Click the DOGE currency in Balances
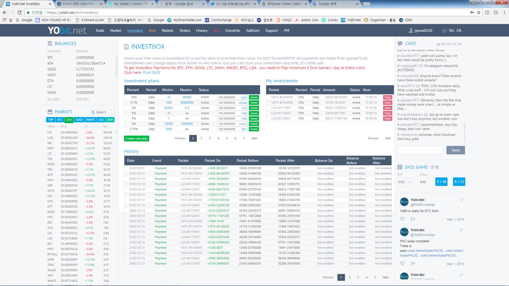The height and width of the screenshot is (286, 509). (x=52, y=69)
